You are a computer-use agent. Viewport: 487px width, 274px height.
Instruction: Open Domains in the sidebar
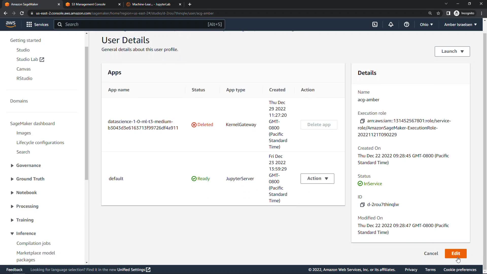click(x=19, y=101)
